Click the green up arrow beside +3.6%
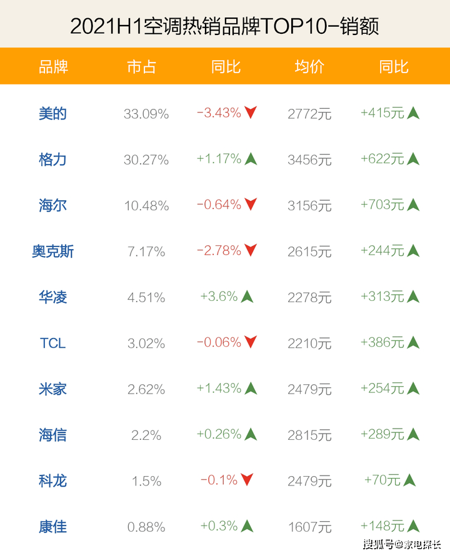 (x=247, y=296)
